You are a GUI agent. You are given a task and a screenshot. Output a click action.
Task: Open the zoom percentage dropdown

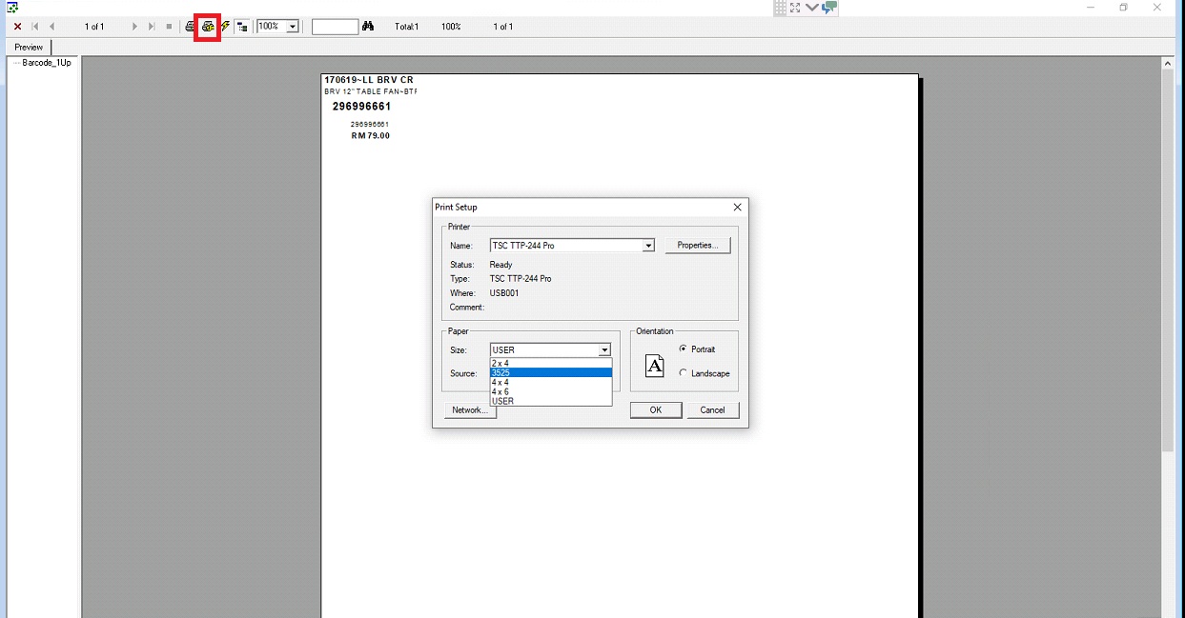tap(292, 27)
